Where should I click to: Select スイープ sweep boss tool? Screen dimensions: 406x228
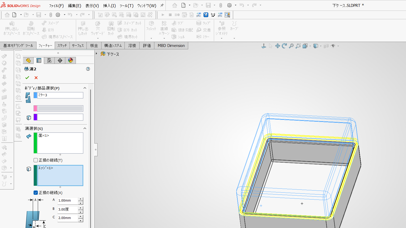coord(50,23)
